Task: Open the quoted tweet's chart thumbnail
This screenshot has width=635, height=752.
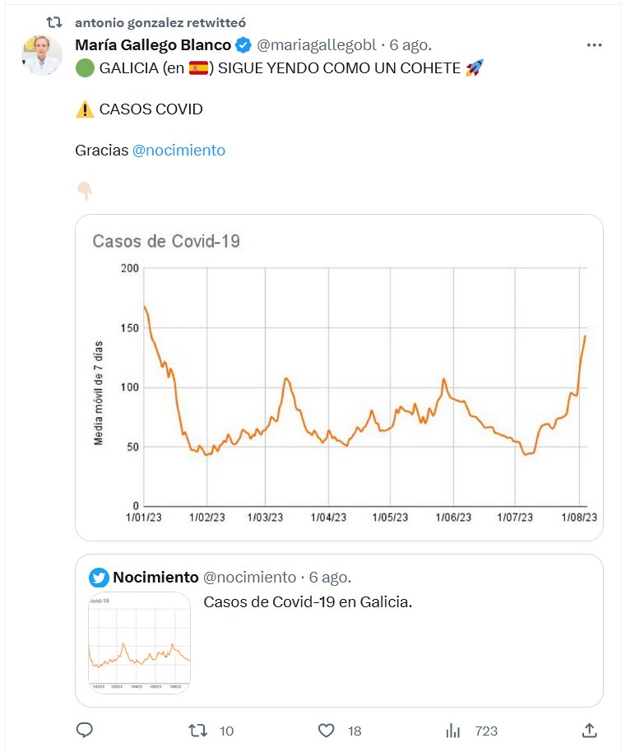Action: (x=139, y=643)
